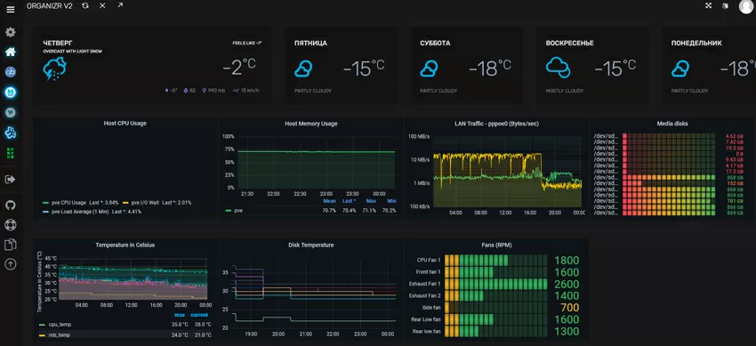Click the 152 GB disk value

pos(735,183)
